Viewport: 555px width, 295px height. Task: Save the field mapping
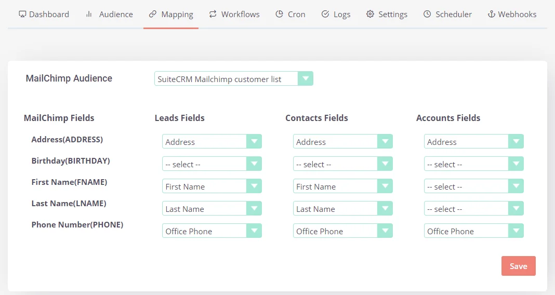coord(518,266)
